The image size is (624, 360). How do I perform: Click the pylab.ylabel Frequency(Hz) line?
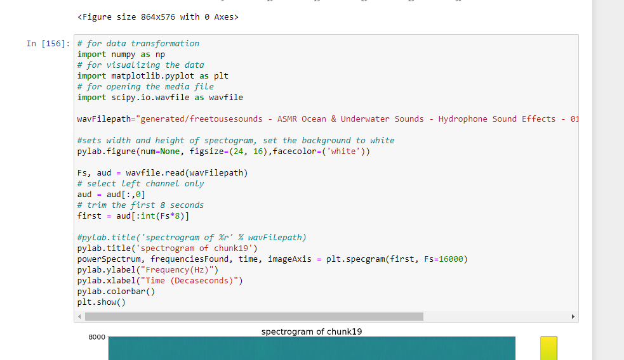tap(148, 270)
